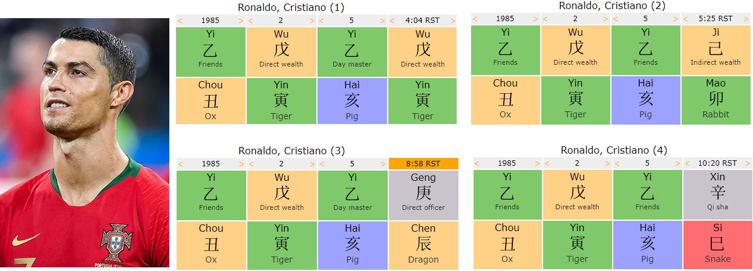This screenshot has height=271, width=753.
Task: Click the 1985 year field in chart (3)
Action: [x=210, y=164]
